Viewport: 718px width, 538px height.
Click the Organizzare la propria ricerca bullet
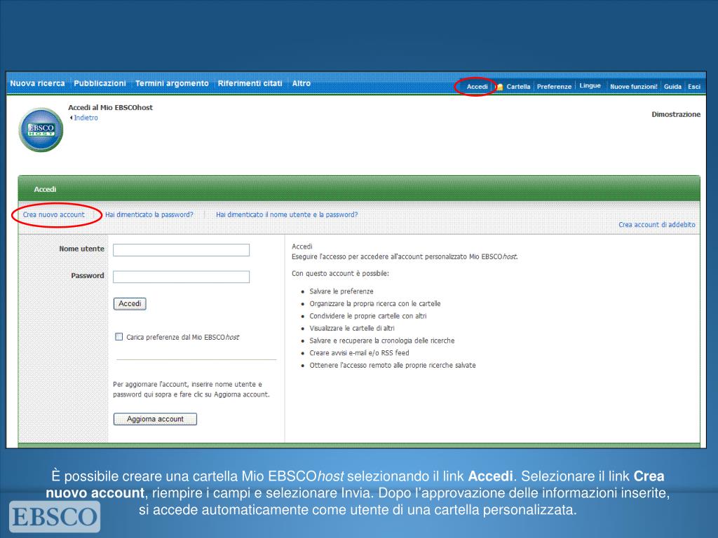tap(375, 304)
